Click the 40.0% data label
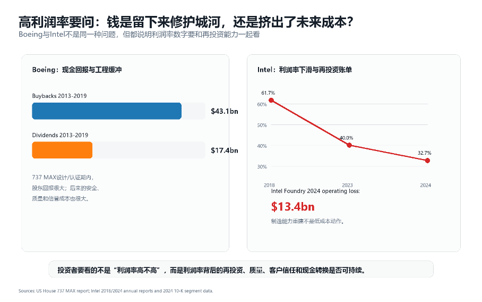 pyautogui.click(x=347, y=138)
